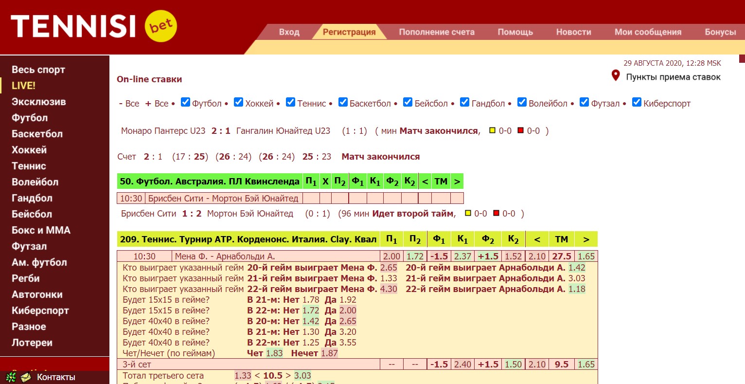Pick П1 odds 2.00 for Мена
Screen dimensions: 745x384
click(391, 256)
